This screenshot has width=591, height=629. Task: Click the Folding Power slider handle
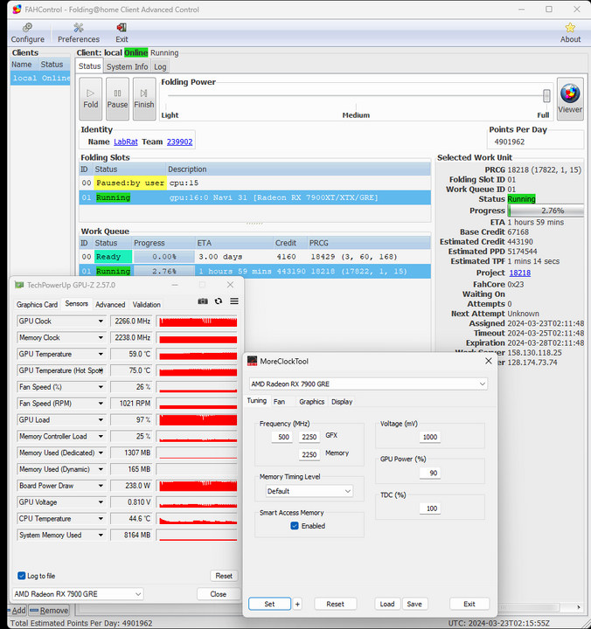tap(546, 96)
